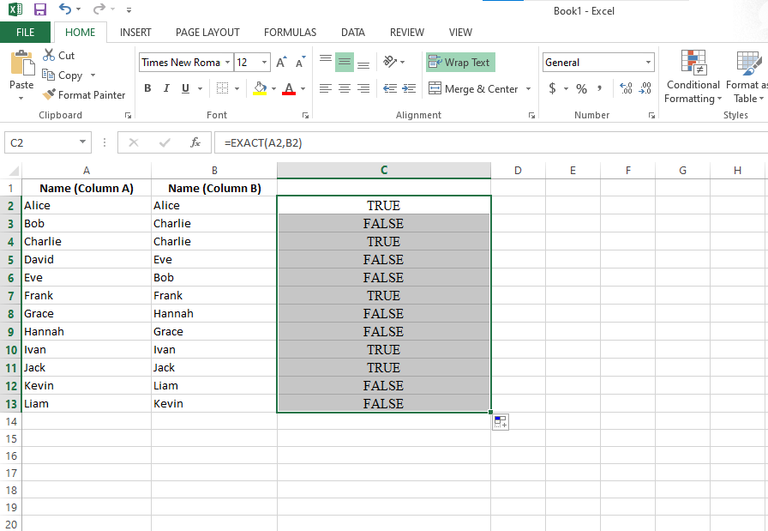This screenshot has height=531, width=768.
Task: Select cell containing Hannah in column A
Action: (x=87, y=331)
